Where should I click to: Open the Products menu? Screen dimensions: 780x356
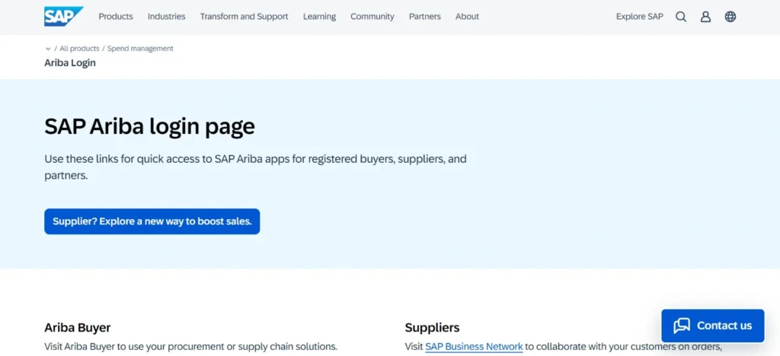[x=116, y=17]
